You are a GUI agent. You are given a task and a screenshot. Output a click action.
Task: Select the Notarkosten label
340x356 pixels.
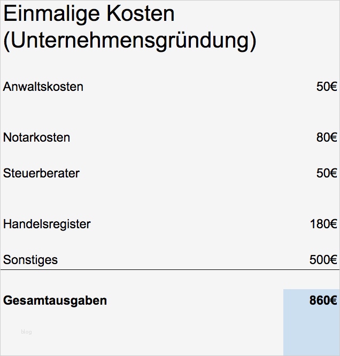click(x=36, y=137)
